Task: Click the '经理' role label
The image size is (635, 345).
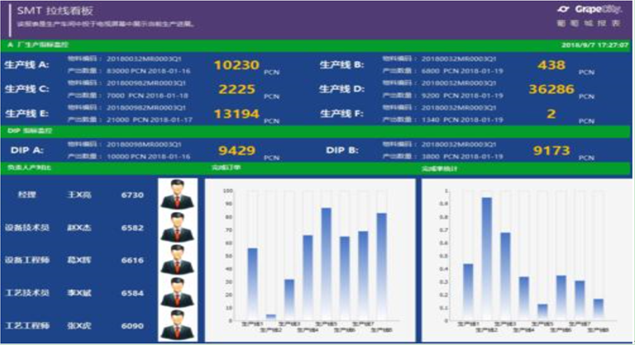Action: coord(26,195)
